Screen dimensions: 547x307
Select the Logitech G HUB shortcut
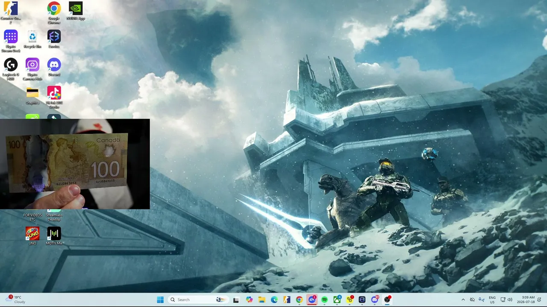tap(11, 69)
